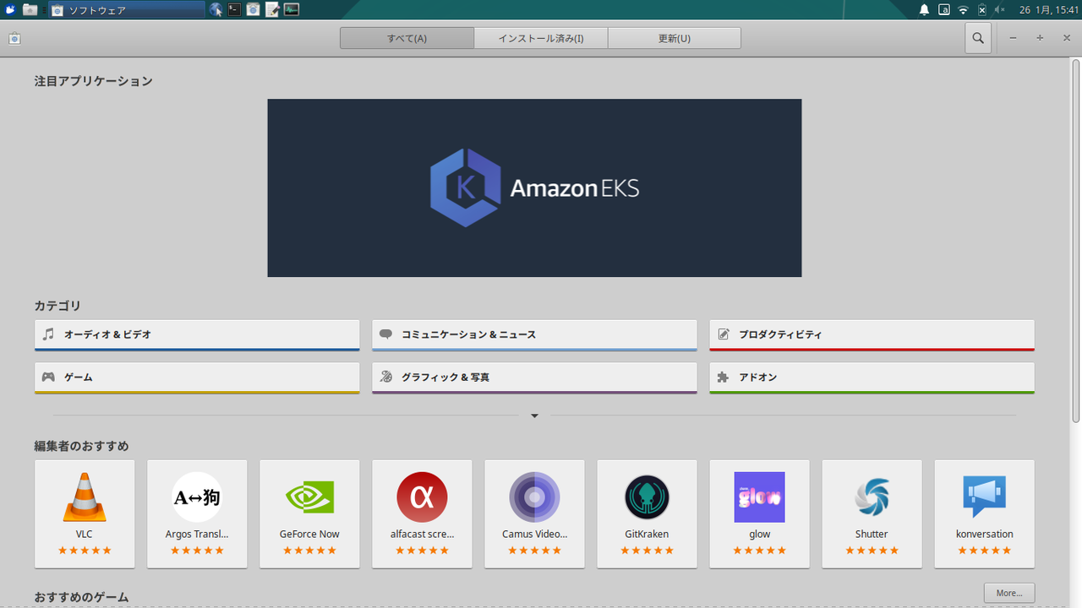1082x608 pixels.
Task: Click カテゴリ heading
Action: (x=57, y=306)
